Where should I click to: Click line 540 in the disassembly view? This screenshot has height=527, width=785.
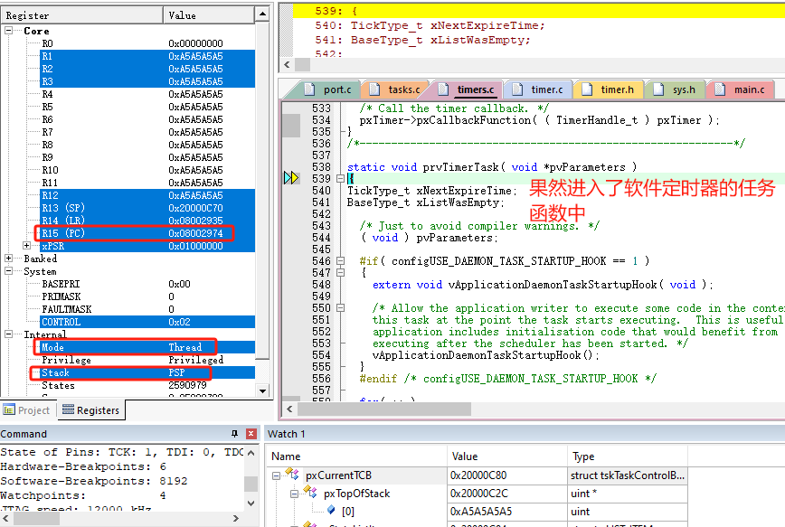430,25
